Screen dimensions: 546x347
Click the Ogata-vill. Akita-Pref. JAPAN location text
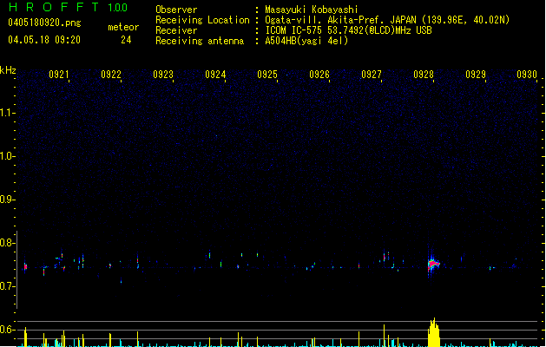387,20
